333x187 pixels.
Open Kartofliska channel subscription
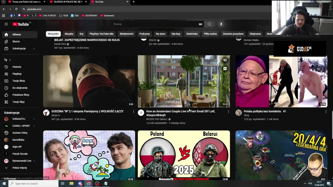(20, 140)
